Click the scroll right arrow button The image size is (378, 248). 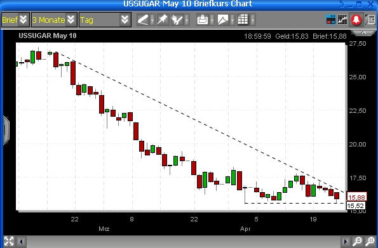pyautogui.click(x=345, y=241)
